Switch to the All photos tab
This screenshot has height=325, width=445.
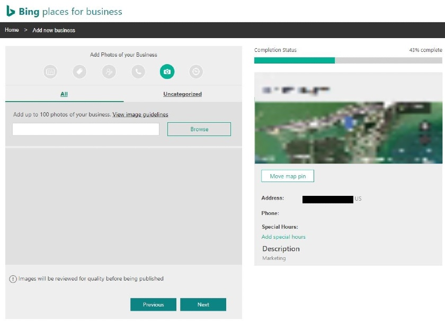[64, 94]
